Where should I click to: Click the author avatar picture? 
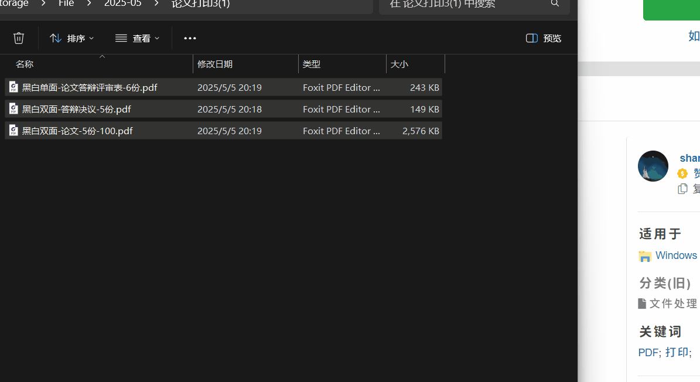point(653,166)
